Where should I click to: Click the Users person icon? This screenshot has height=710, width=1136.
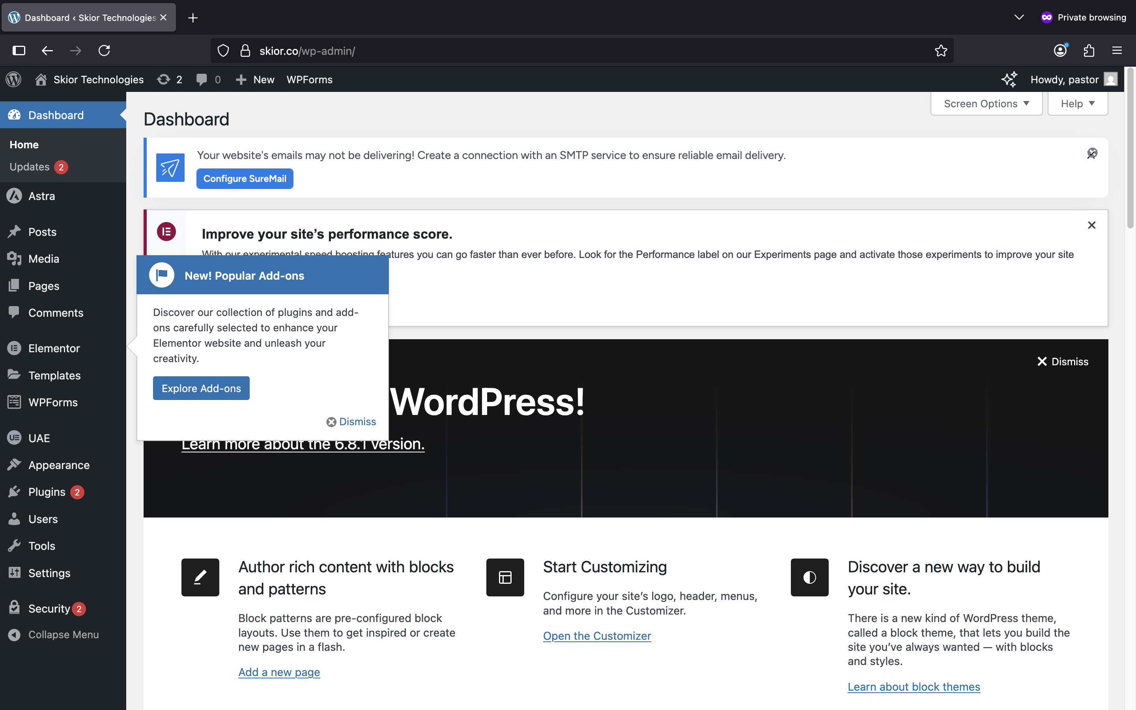pyautogui.click(x=15, y=518)
